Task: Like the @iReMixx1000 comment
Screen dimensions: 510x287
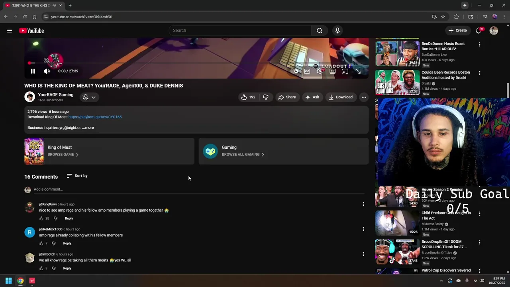Action: pos(41,244)
